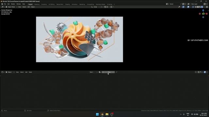Open the shader editor type selector
The image size is (209, 117).
[3, 72]
